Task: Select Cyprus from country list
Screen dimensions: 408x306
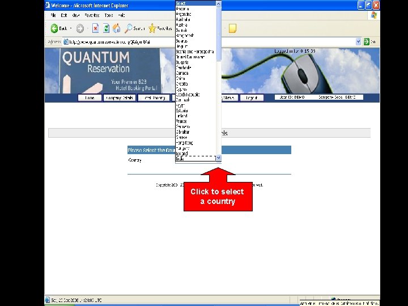Action: pyautogui.click(x=196, y=89)
